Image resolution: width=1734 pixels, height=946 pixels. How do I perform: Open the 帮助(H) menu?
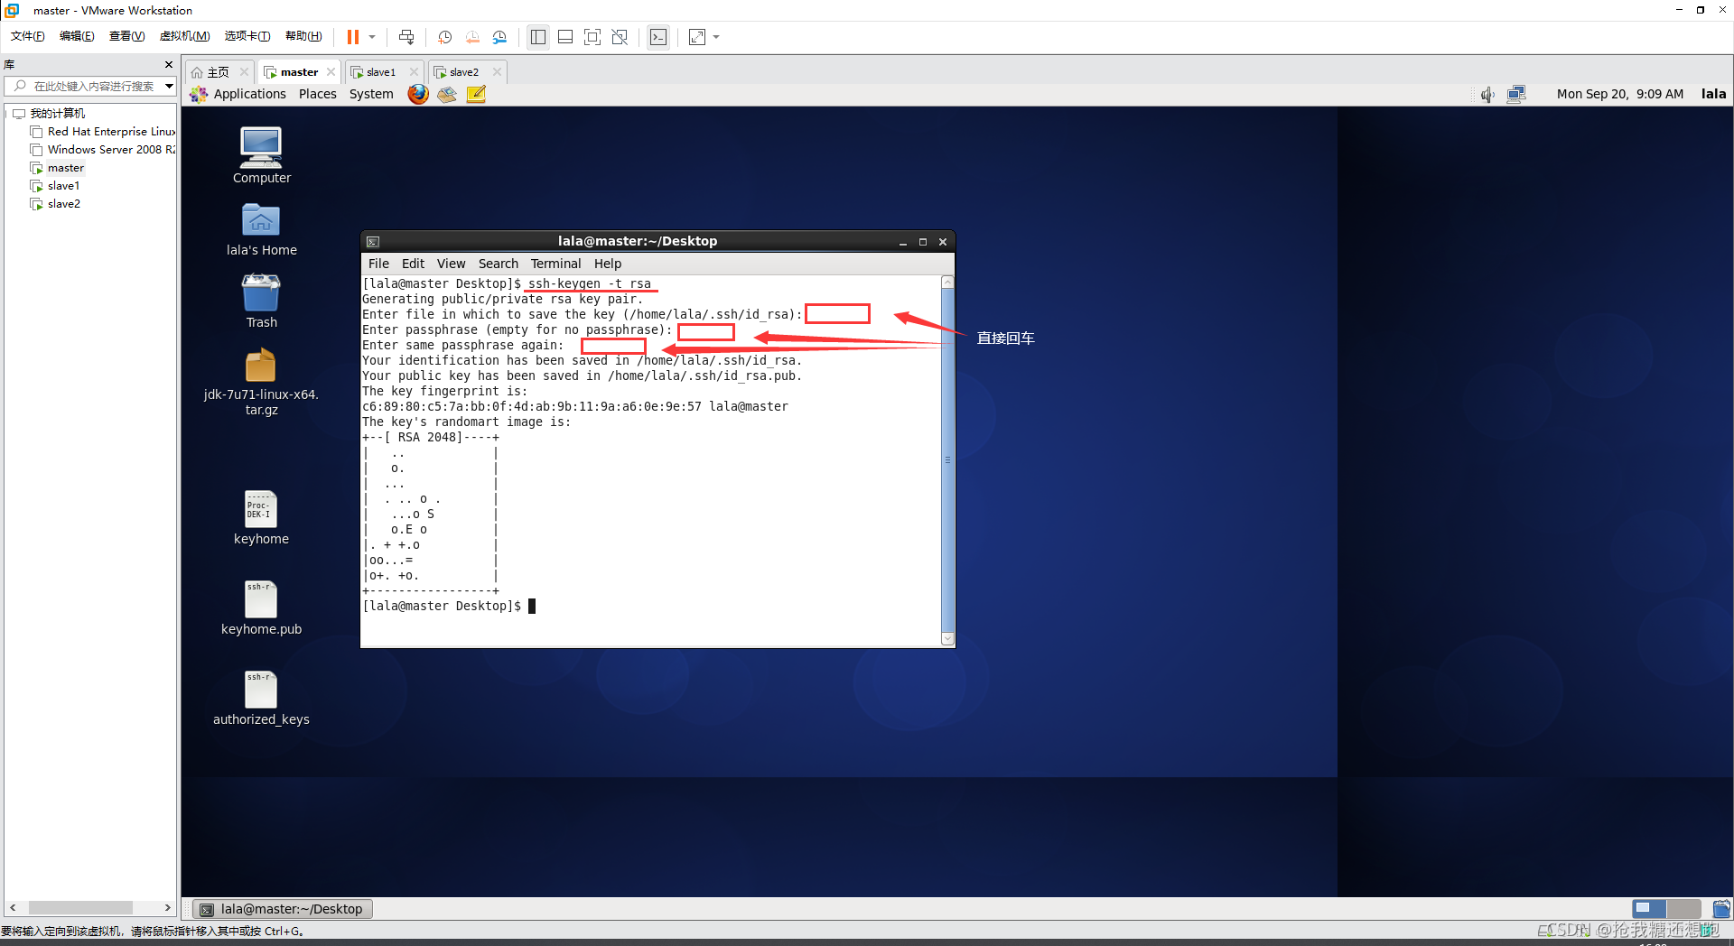[303, 36]
